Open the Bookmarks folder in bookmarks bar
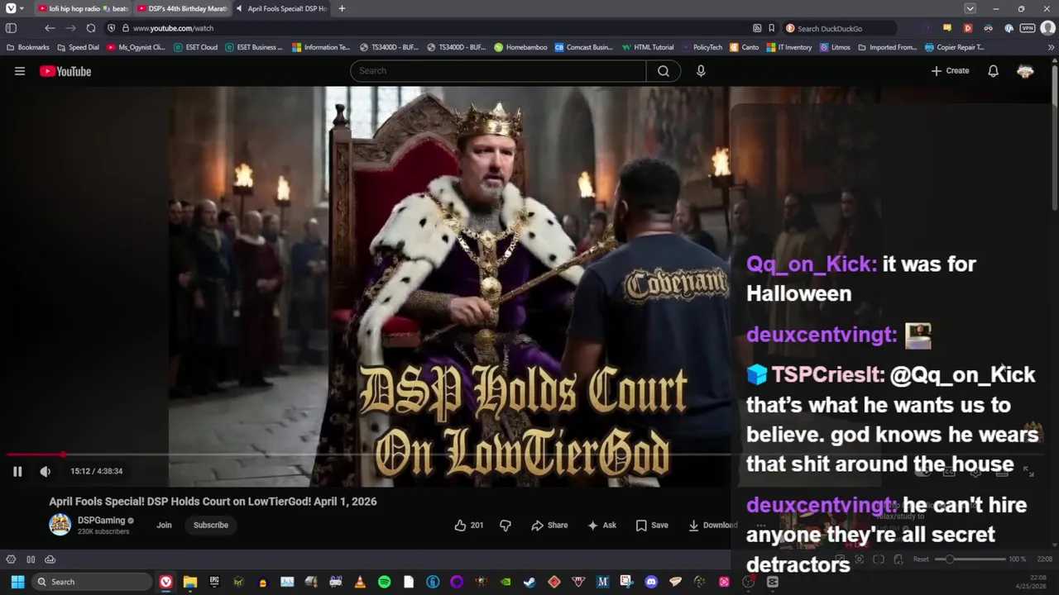 [28, 47]
